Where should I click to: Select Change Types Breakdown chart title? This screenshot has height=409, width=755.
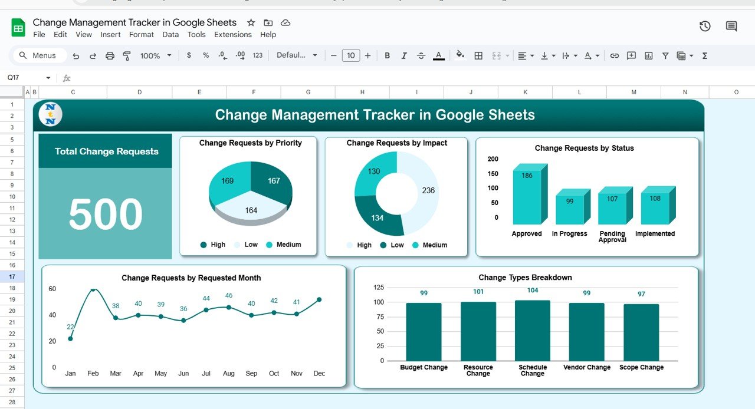point(526,277)
